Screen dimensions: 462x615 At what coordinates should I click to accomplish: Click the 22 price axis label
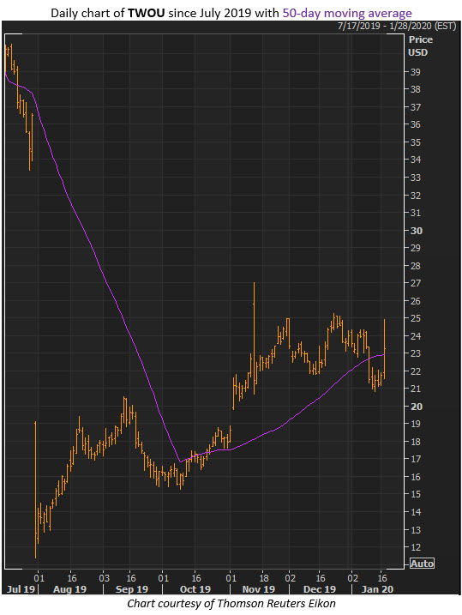(x=416, y=371)
